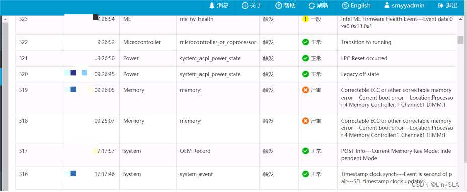Click 'LPC Reset occurred' description
467x192 pixels.
364,58
